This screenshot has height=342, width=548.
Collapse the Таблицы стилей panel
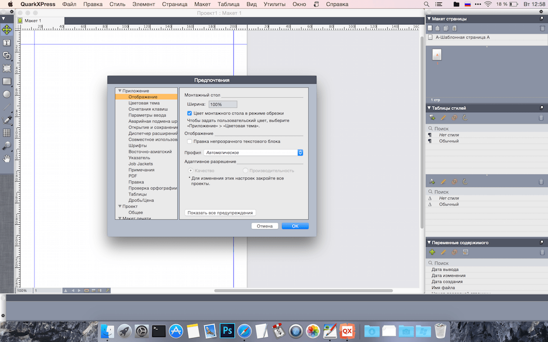[429, 108]
